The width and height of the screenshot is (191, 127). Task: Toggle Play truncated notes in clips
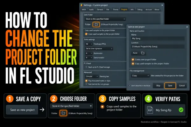(86, 81)
